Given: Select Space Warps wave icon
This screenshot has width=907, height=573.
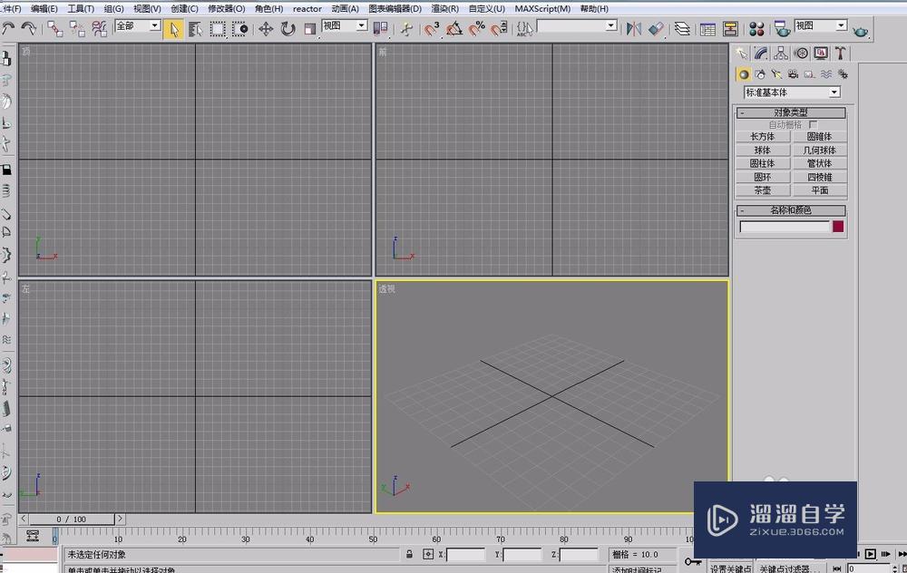Looking at the screenshot, I should [826, 74].
